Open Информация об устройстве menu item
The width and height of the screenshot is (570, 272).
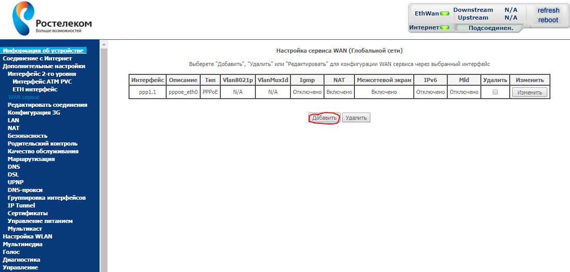point(43,51)
